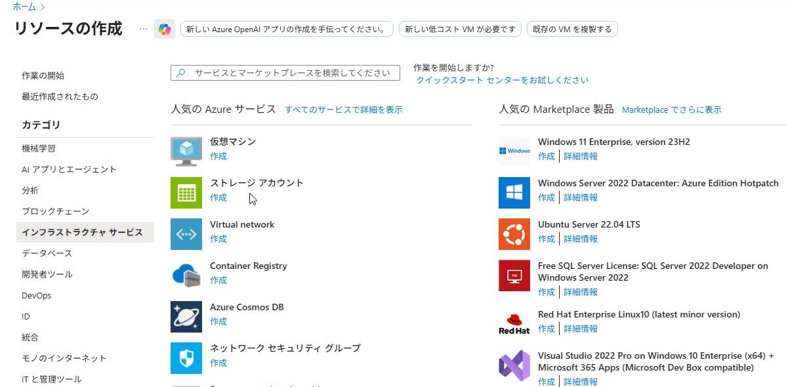The width and height of the screenshot is (786, 387).
Task: Select the データベース category
Action: (x=47, y=253)
